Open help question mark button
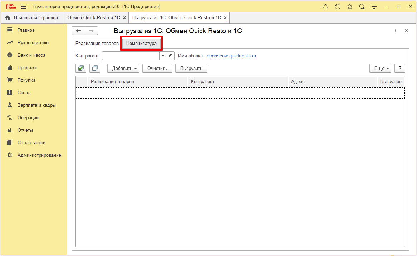The height and width of the screenshot is (256, 417). point(400,69)
